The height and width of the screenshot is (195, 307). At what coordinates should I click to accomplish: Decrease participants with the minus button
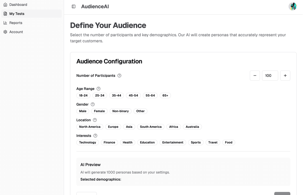coord(255,76)
